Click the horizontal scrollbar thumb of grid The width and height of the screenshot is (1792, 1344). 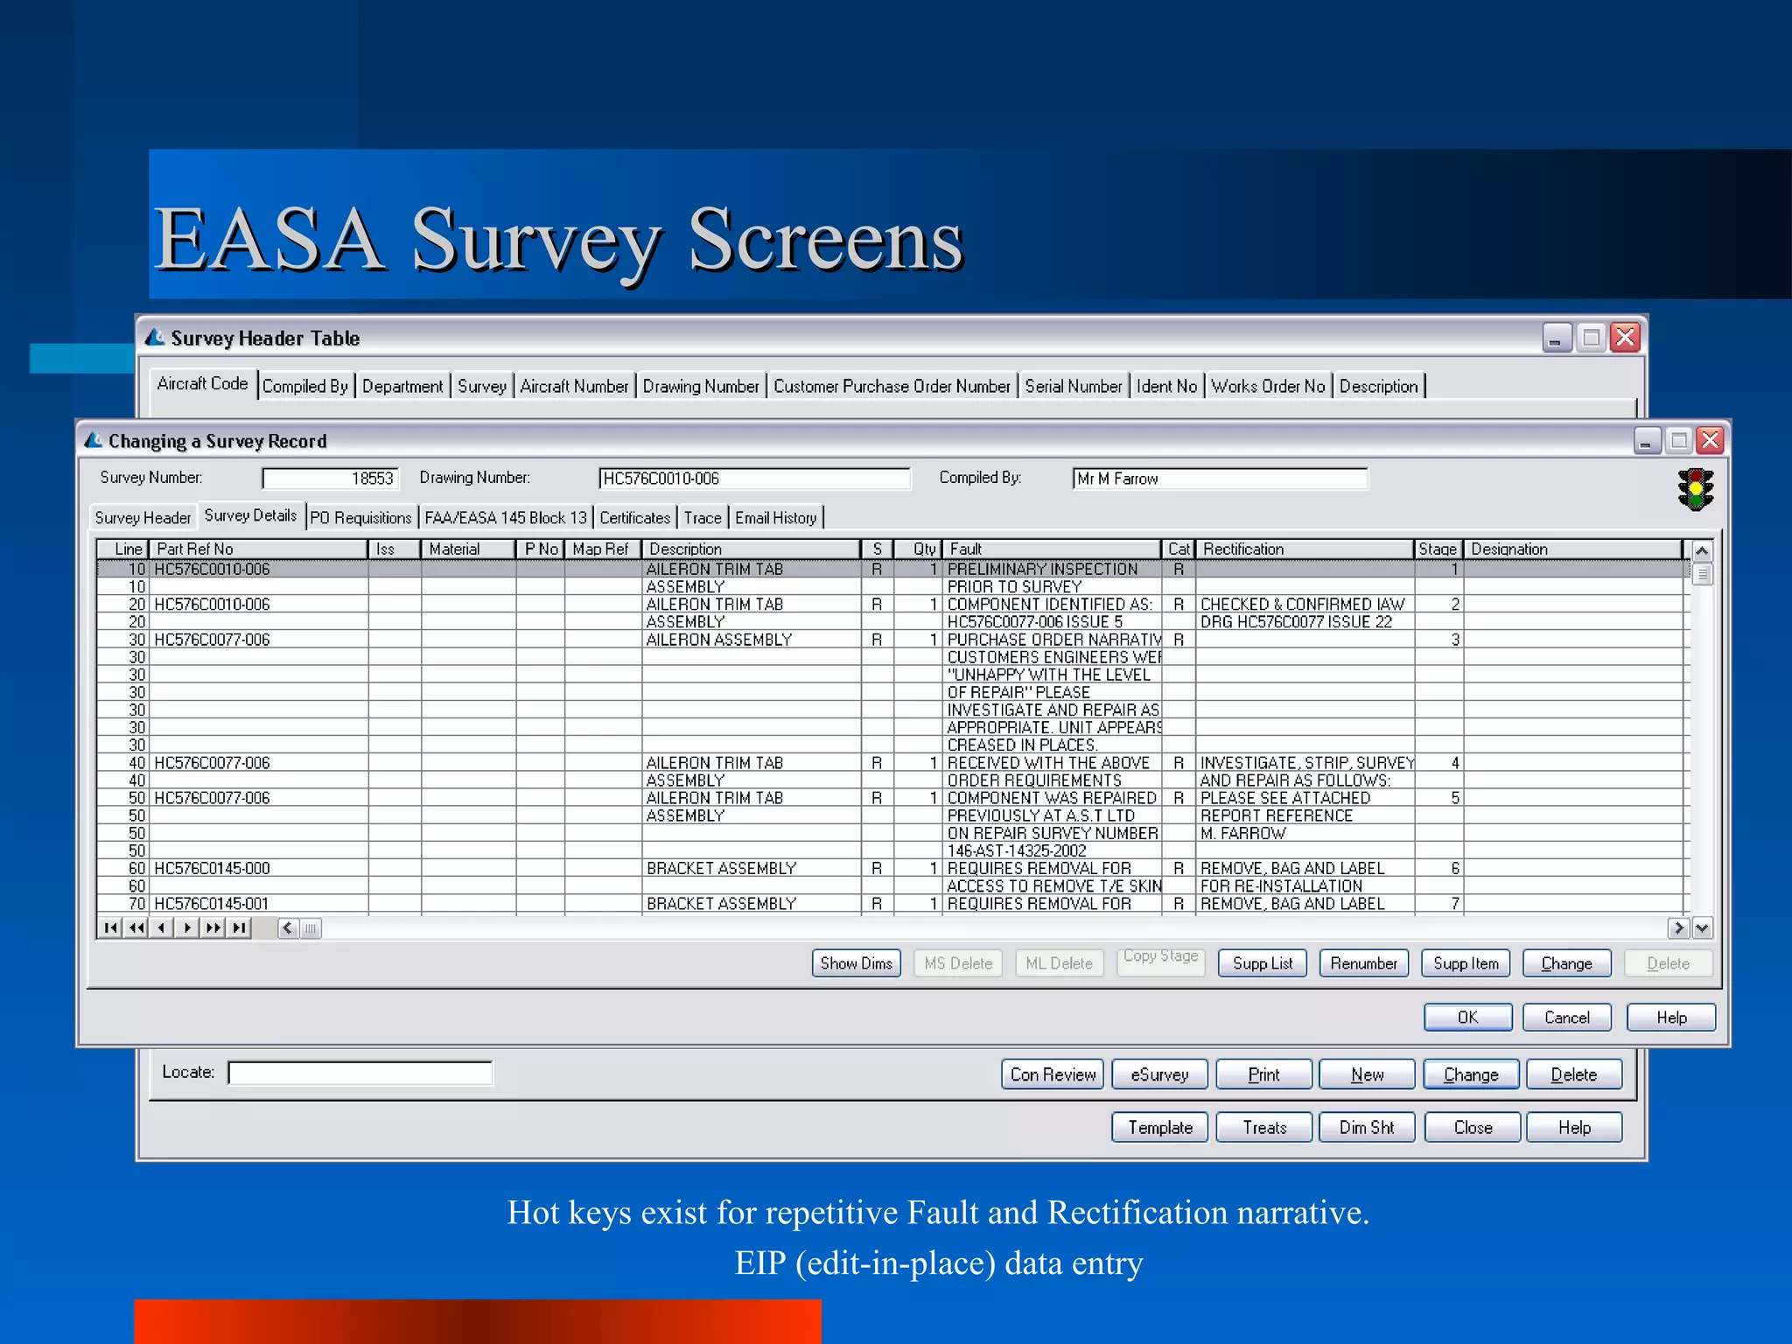point(311,927)
